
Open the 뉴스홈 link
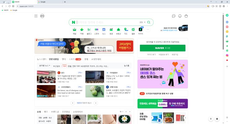pos(126,66)
